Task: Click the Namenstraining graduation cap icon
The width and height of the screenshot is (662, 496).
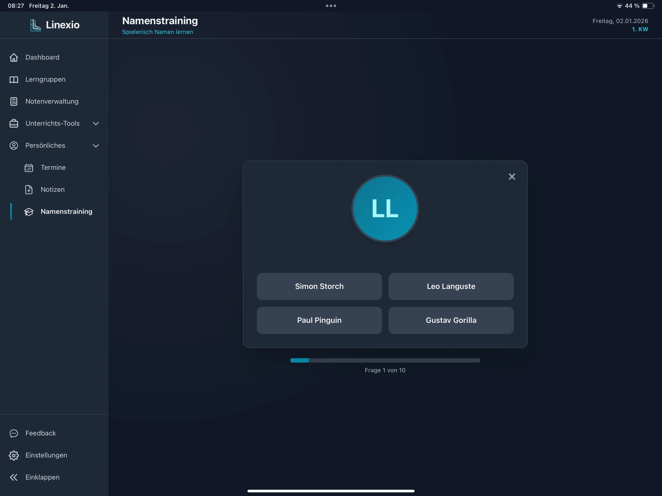Action: click(x=29, y=212)
